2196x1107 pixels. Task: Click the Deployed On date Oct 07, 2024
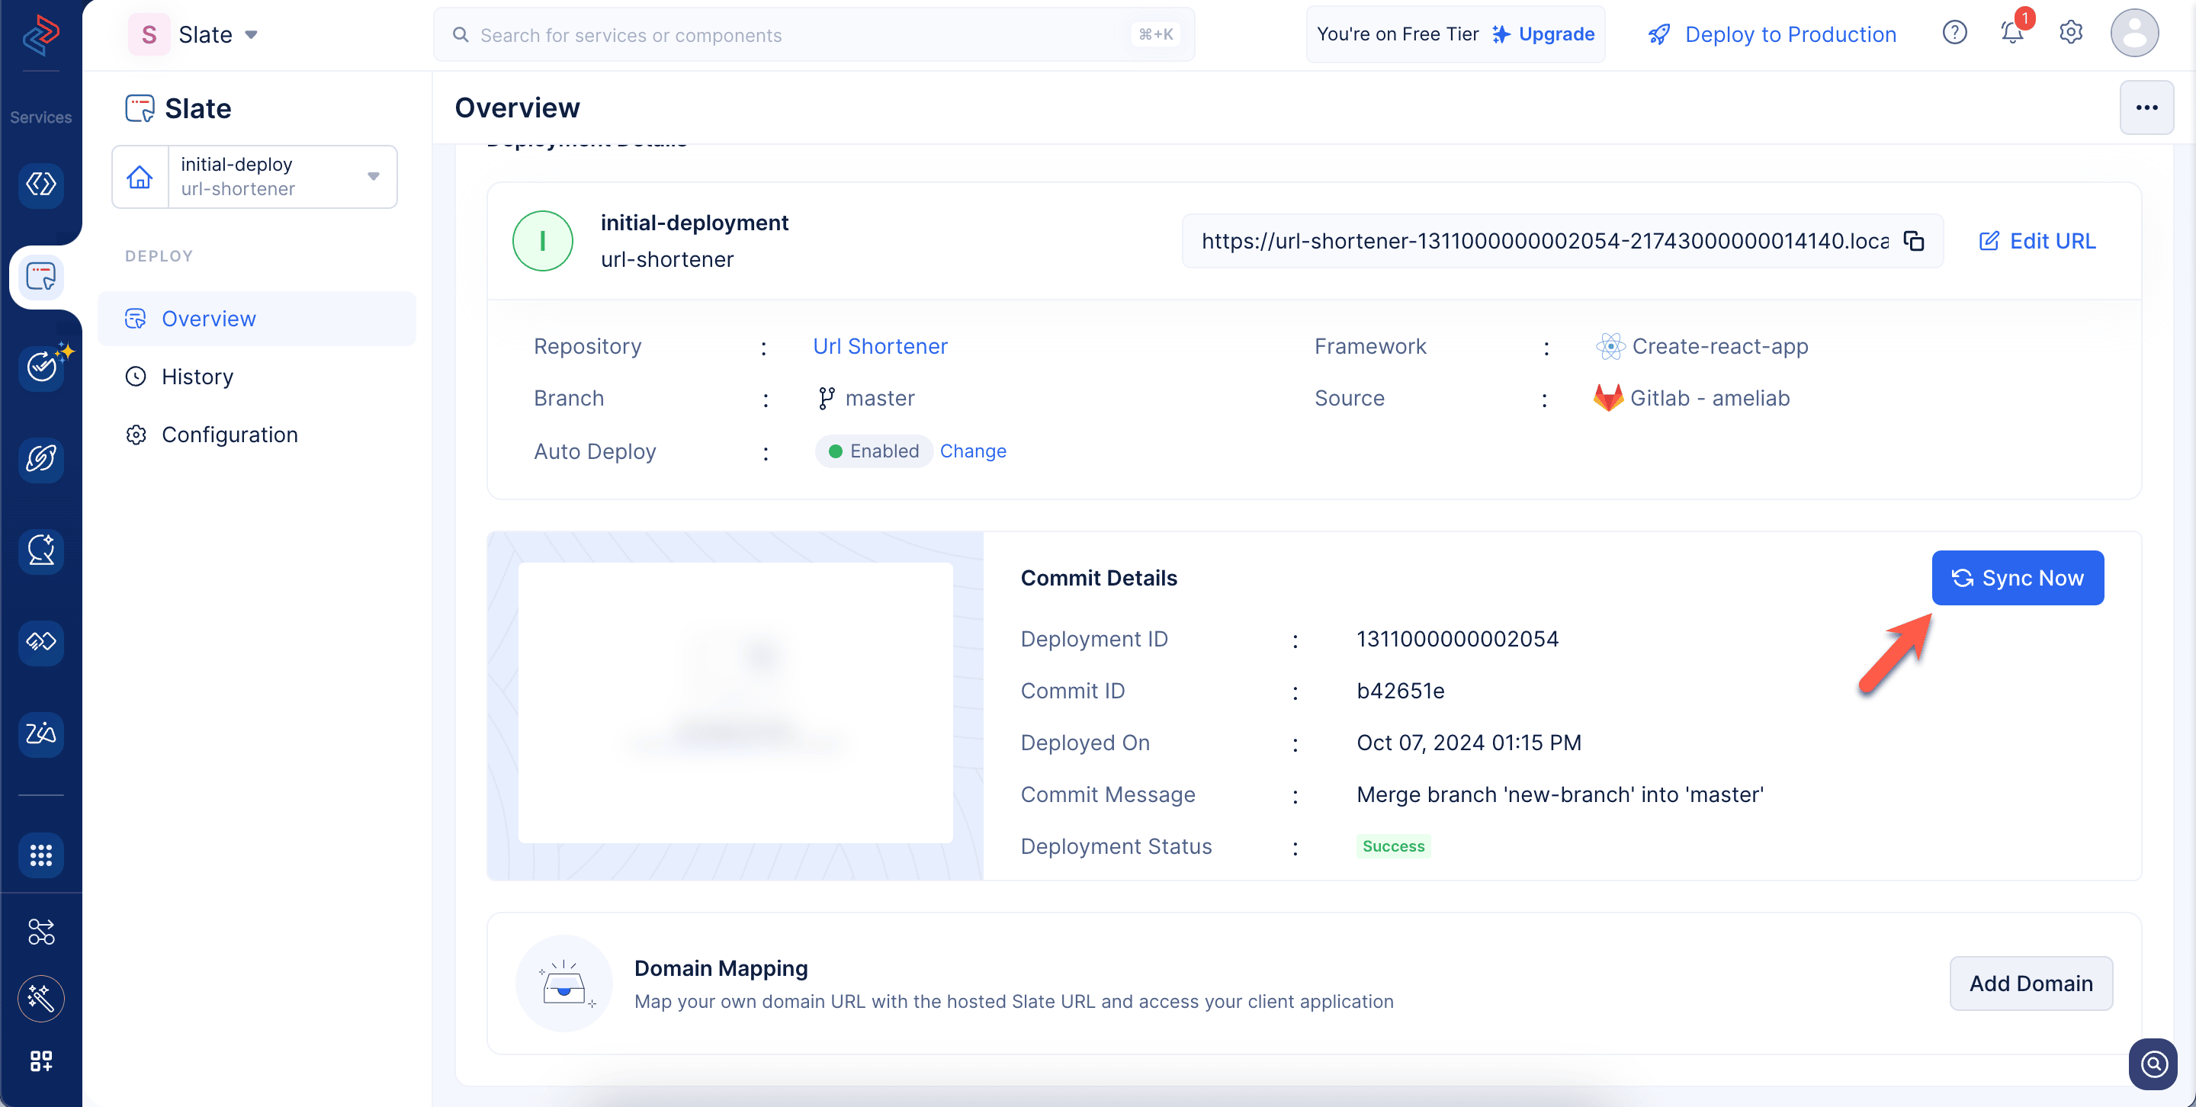point(1469,743)
